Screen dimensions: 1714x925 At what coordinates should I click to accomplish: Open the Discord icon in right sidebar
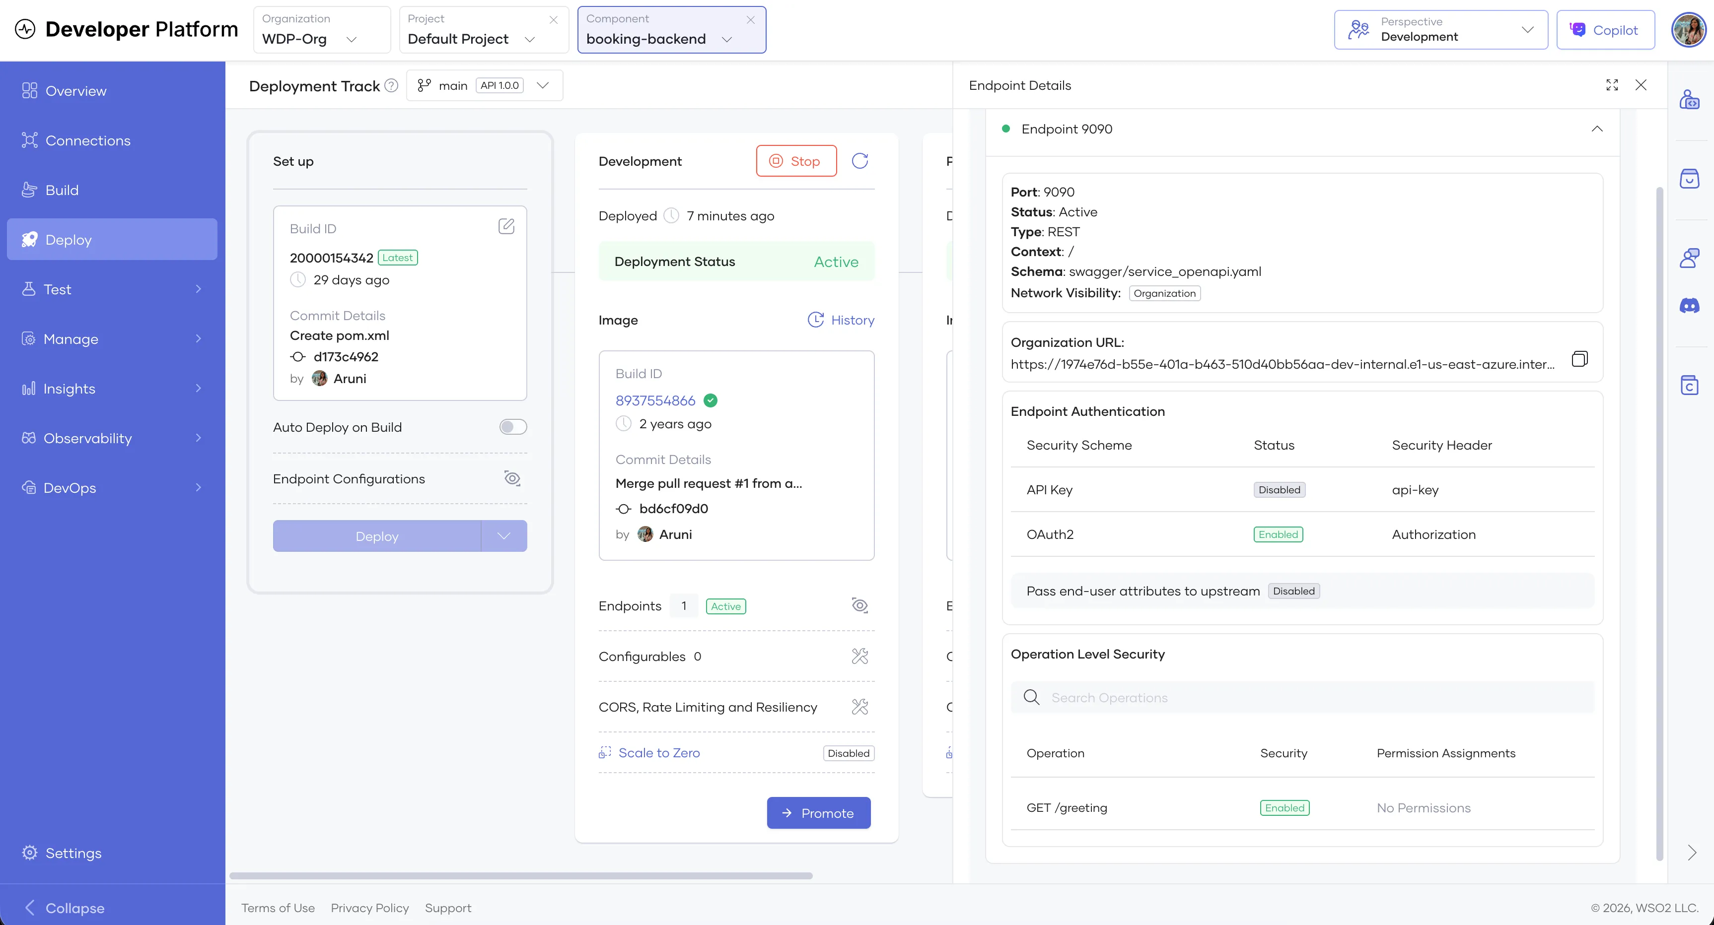pos(1689,305)
